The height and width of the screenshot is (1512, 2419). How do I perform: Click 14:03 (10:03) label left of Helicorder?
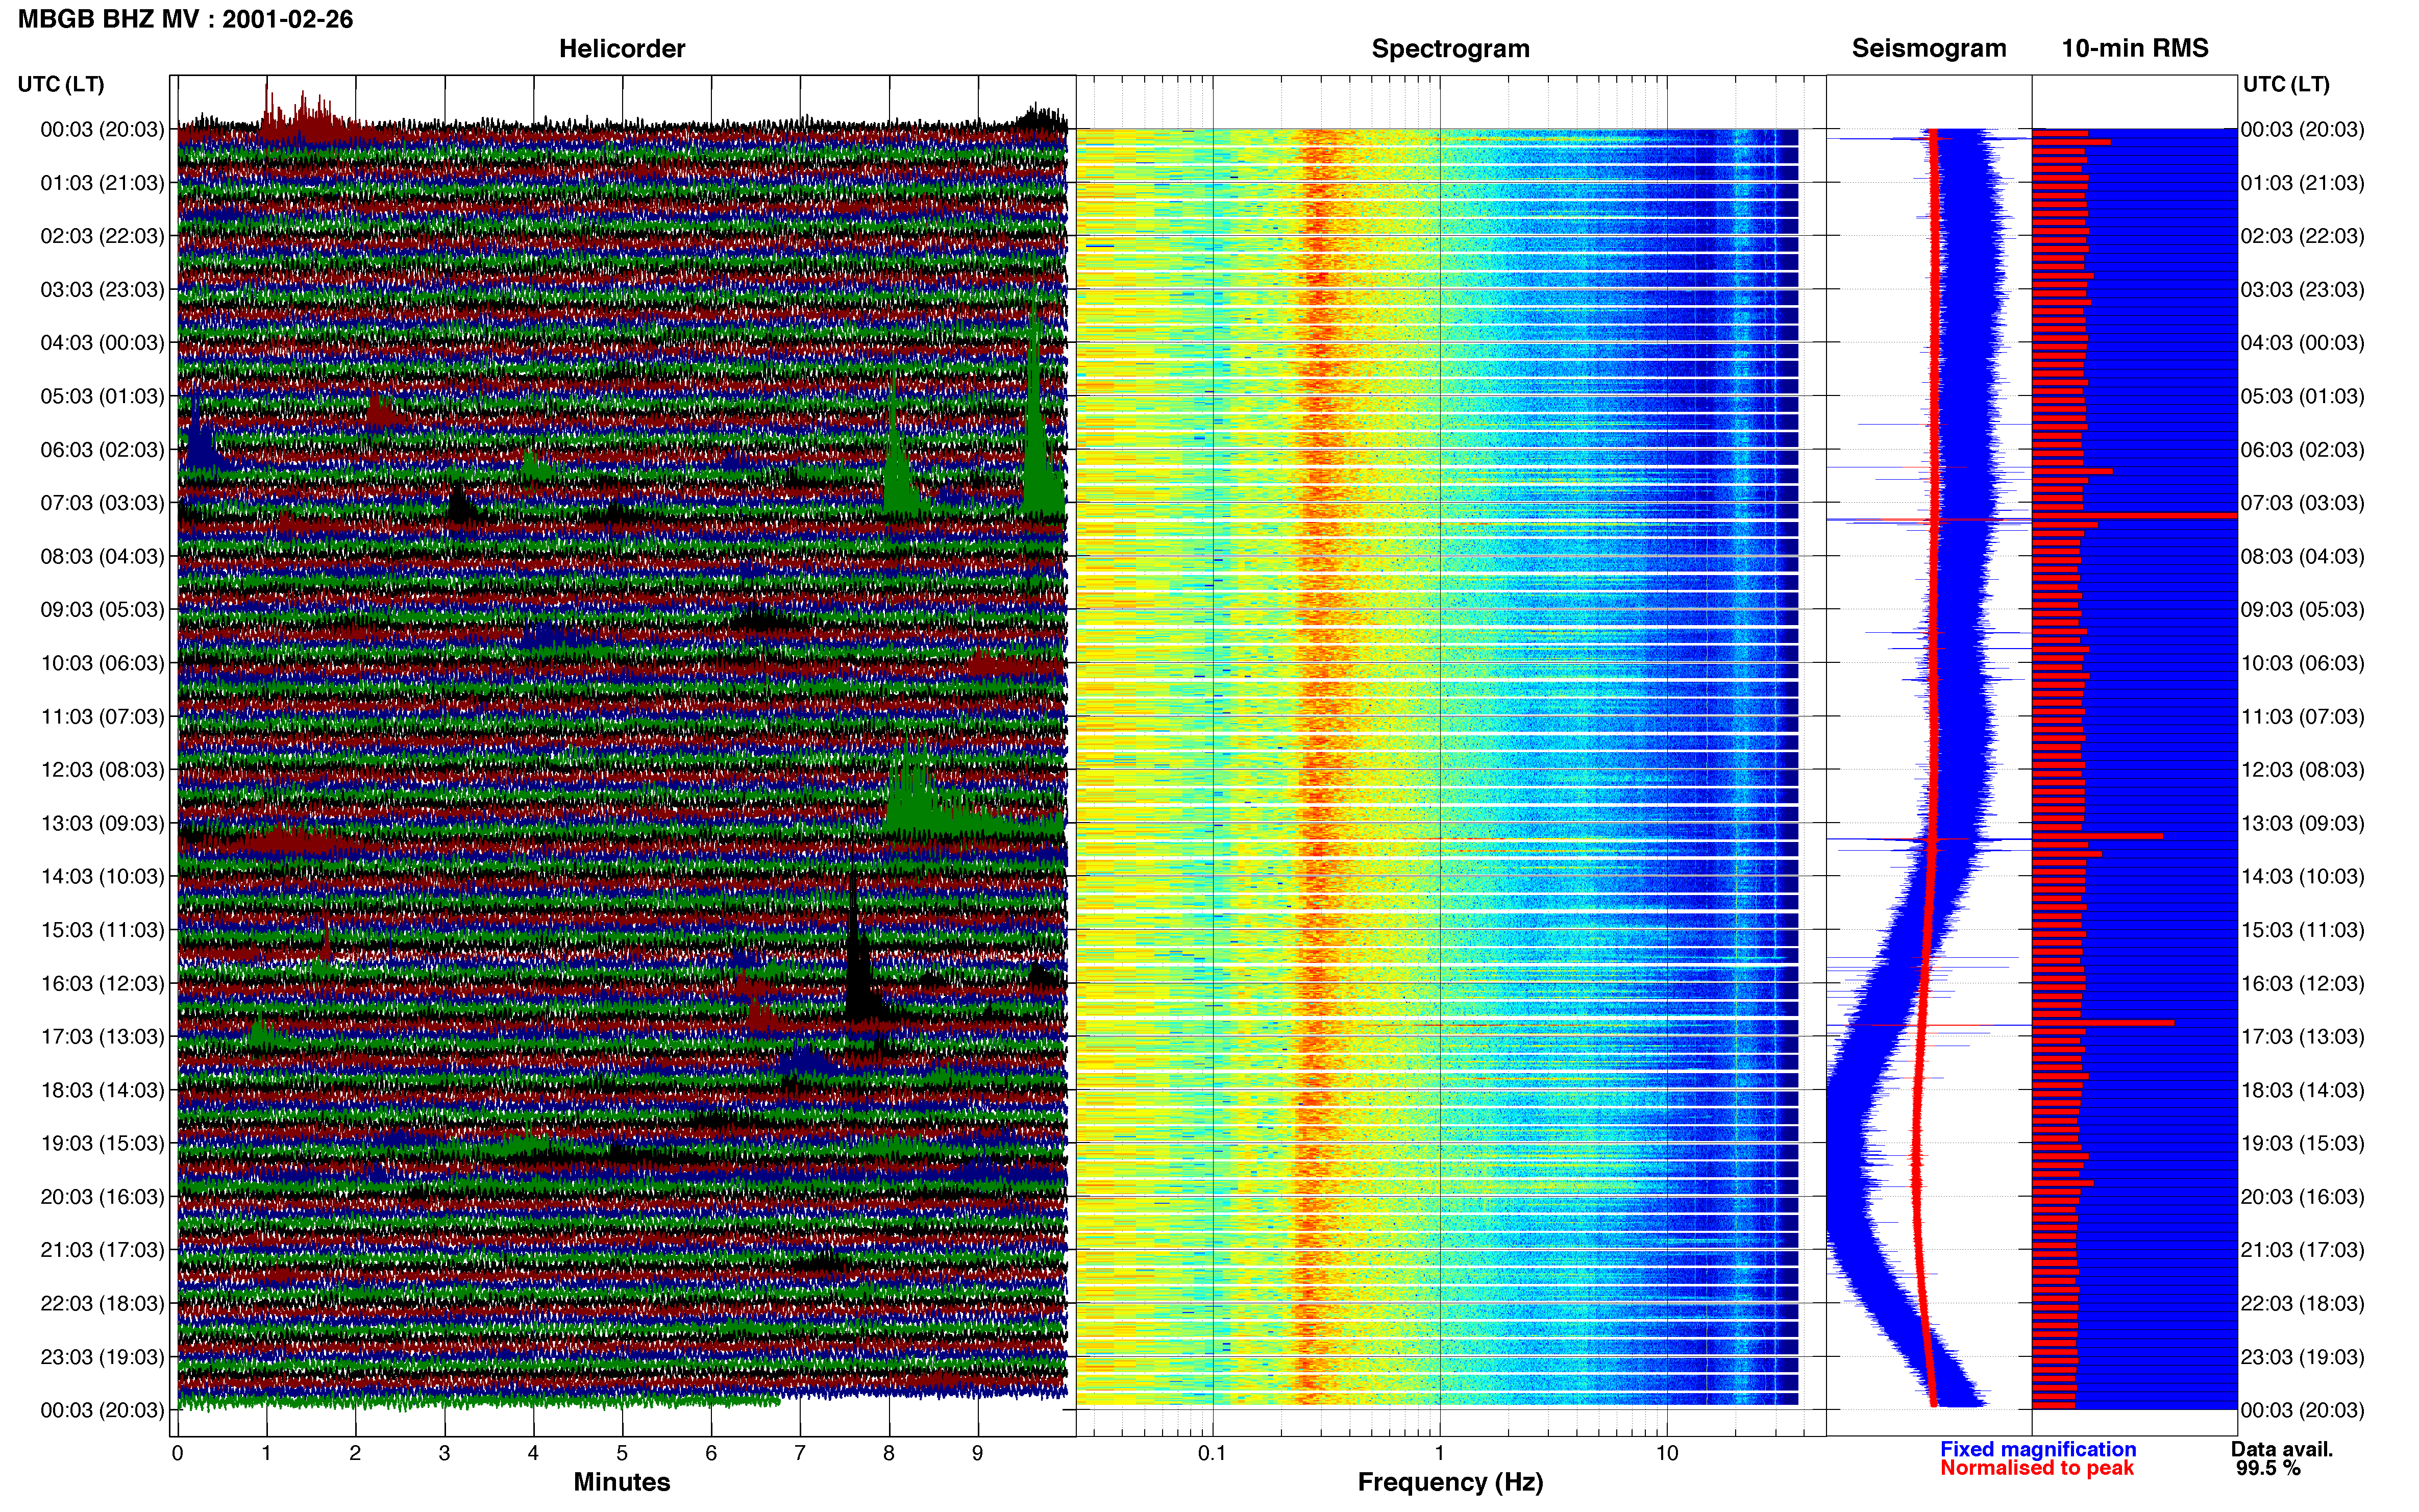pos(102,877)
